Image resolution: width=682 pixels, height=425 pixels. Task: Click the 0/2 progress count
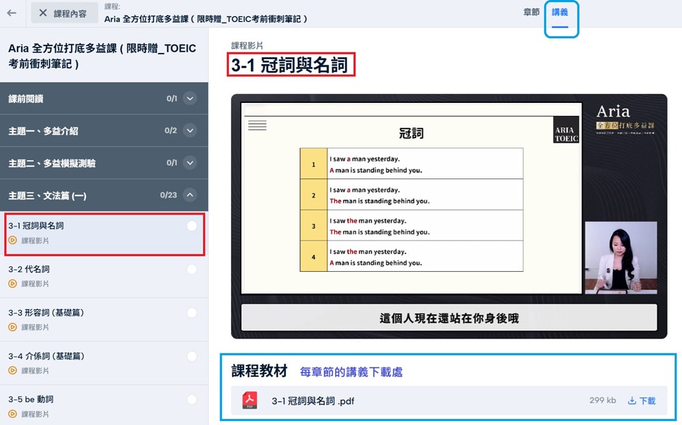coord(170,130)
